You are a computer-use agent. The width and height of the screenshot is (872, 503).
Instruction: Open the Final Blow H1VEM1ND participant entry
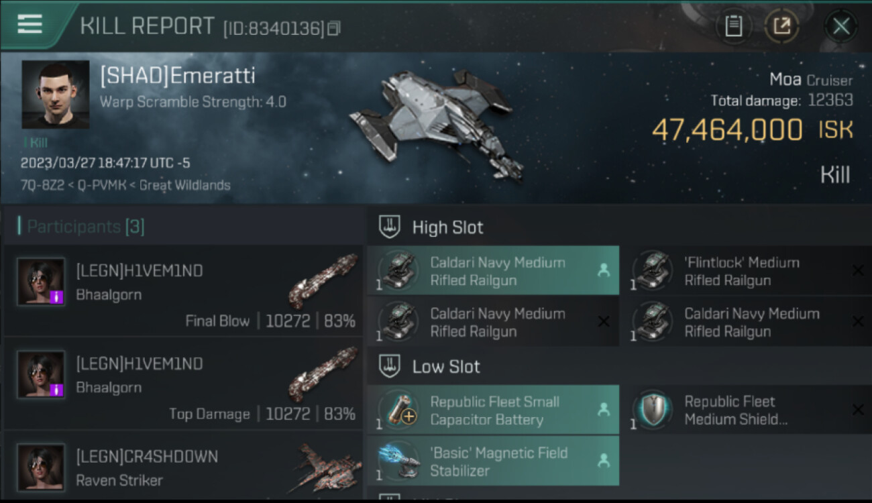pos(182,291)
